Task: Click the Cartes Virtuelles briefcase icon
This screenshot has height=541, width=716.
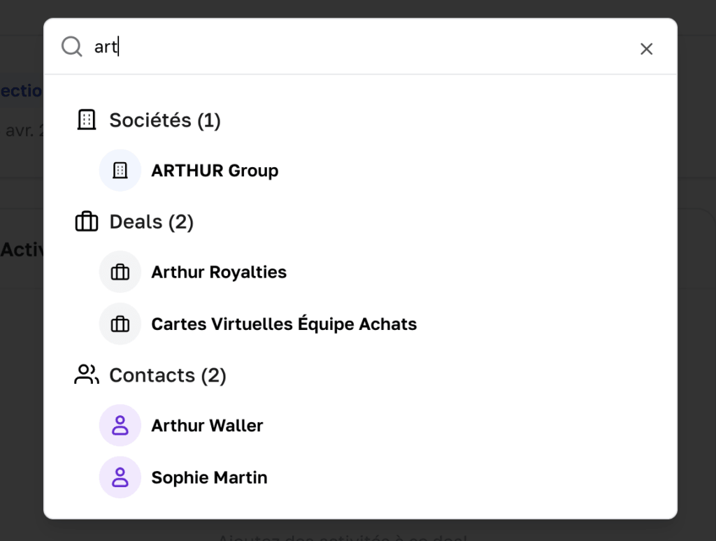Action: (x=120, y=324)
